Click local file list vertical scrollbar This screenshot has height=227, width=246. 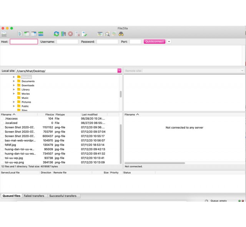[121, 144]
